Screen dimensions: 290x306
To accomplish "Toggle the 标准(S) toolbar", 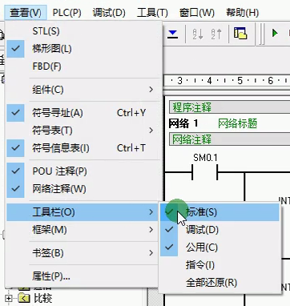I will pos(220,212).
